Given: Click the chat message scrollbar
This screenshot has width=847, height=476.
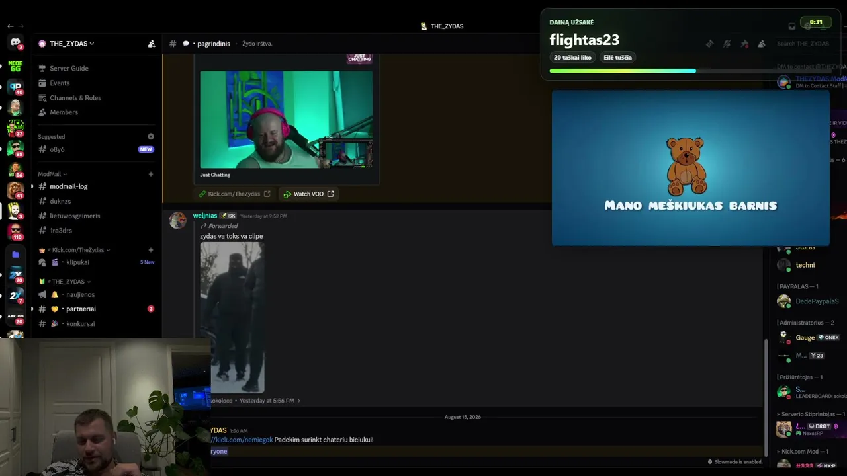Looking at the screenshot, I should (766, 397).
